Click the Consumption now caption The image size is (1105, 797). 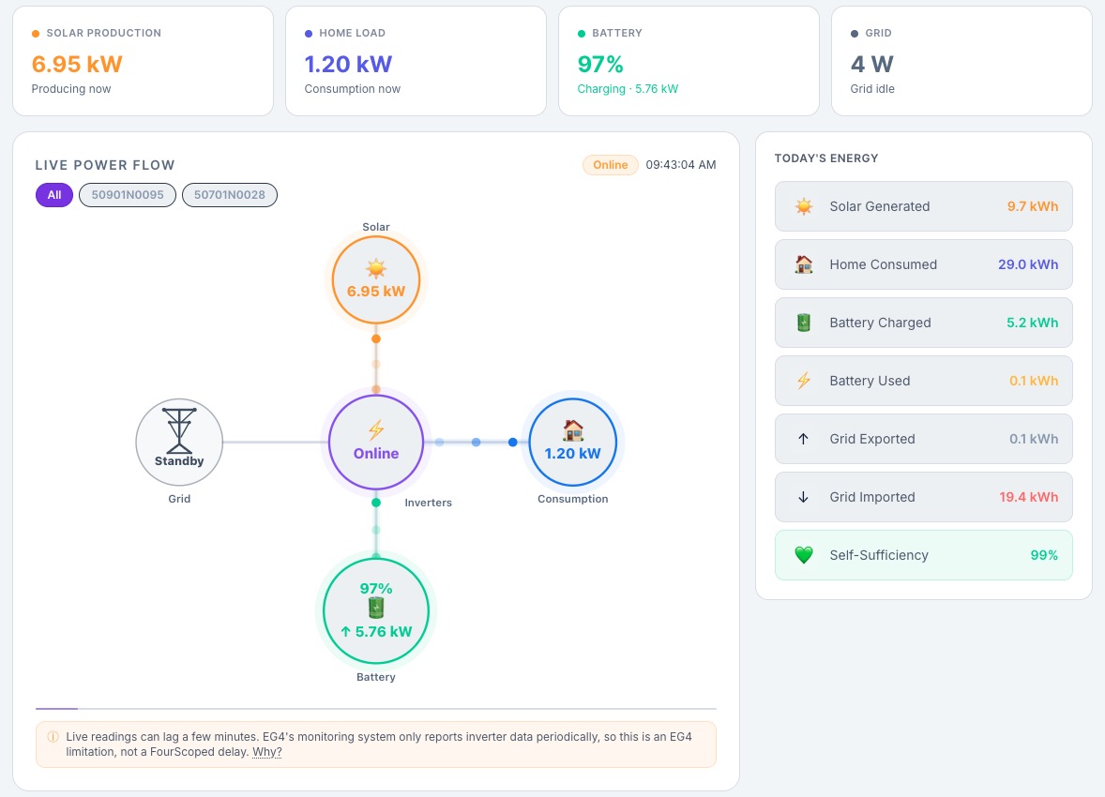(353, 89)
